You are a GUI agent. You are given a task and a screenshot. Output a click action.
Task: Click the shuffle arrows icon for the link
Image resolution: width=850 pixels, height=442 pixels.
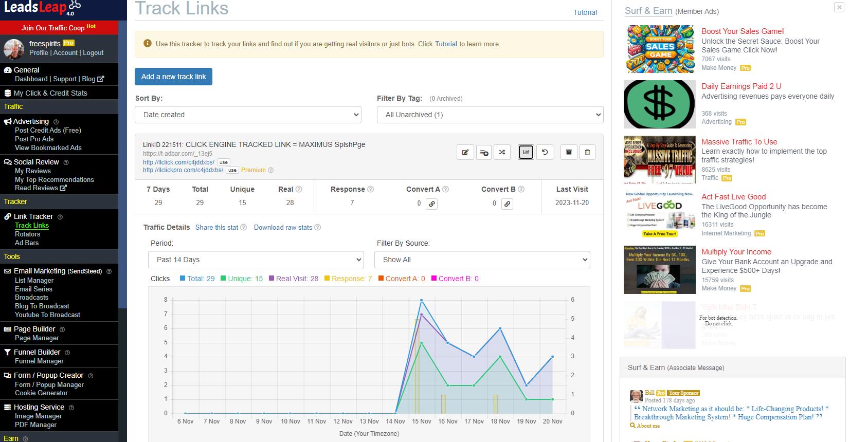coord(502,152)
